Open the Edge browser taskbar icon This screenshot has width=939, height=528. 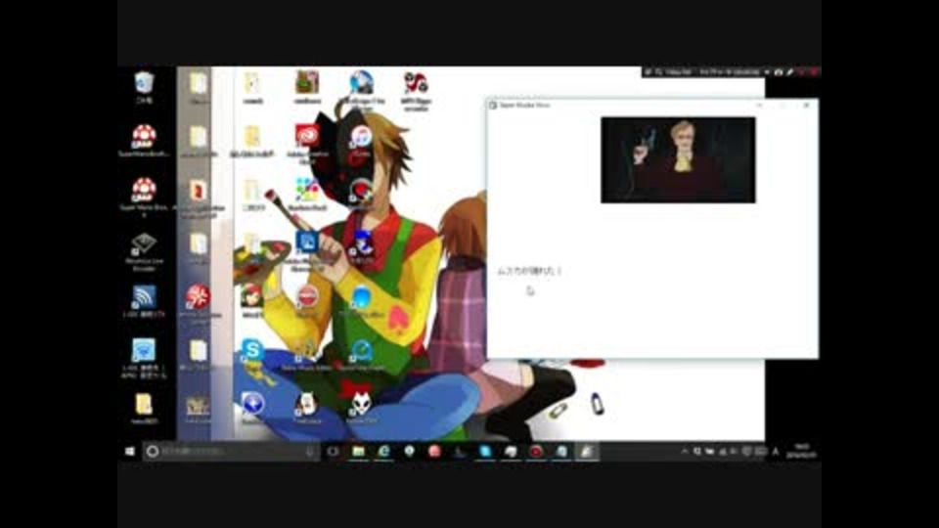(383, 451)
